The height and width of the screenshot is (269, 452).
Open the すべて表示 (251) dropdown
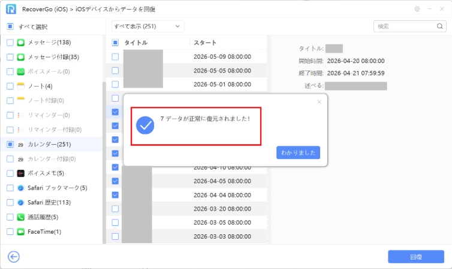[147, 26]
